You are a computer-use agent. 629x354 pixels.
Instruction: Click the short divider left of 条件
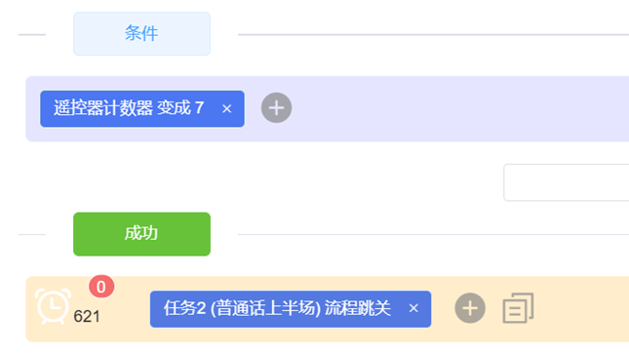pyautogui.click(x=32, y=35)
